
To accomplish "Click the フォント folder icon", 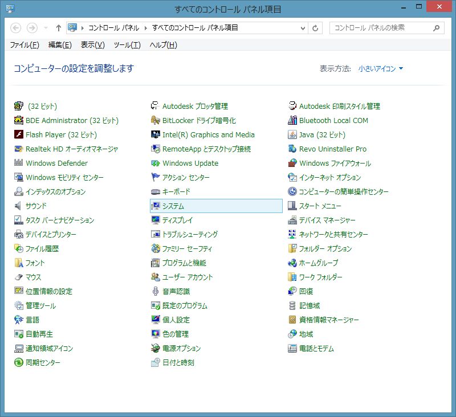I will (x=19, y=263).
